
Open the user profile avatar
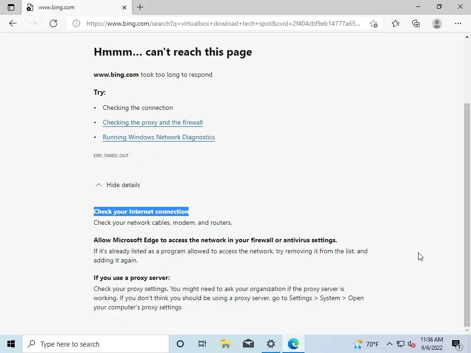(x=437, y=23)
